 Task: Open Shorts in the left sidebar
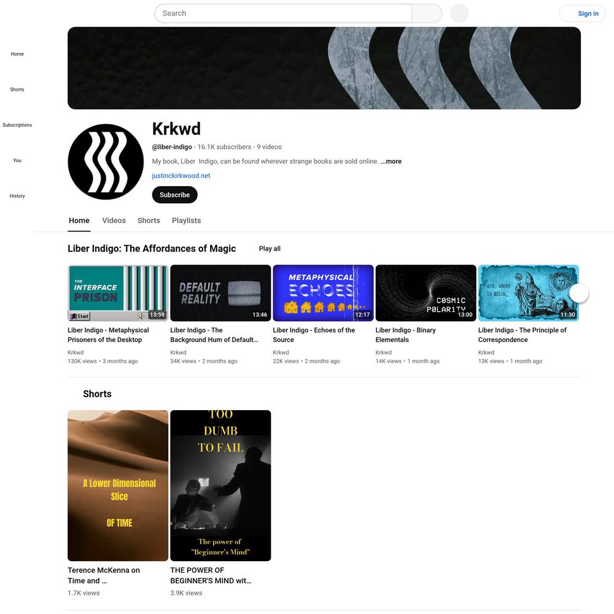17,89
